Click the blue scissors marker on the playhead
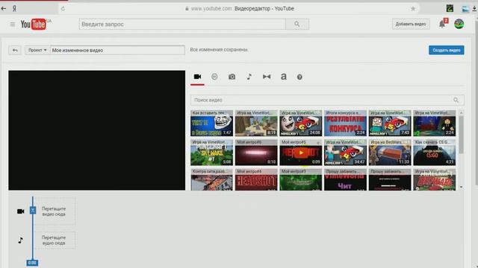This screenshot has width=478, height=268. tap(33, 210)
